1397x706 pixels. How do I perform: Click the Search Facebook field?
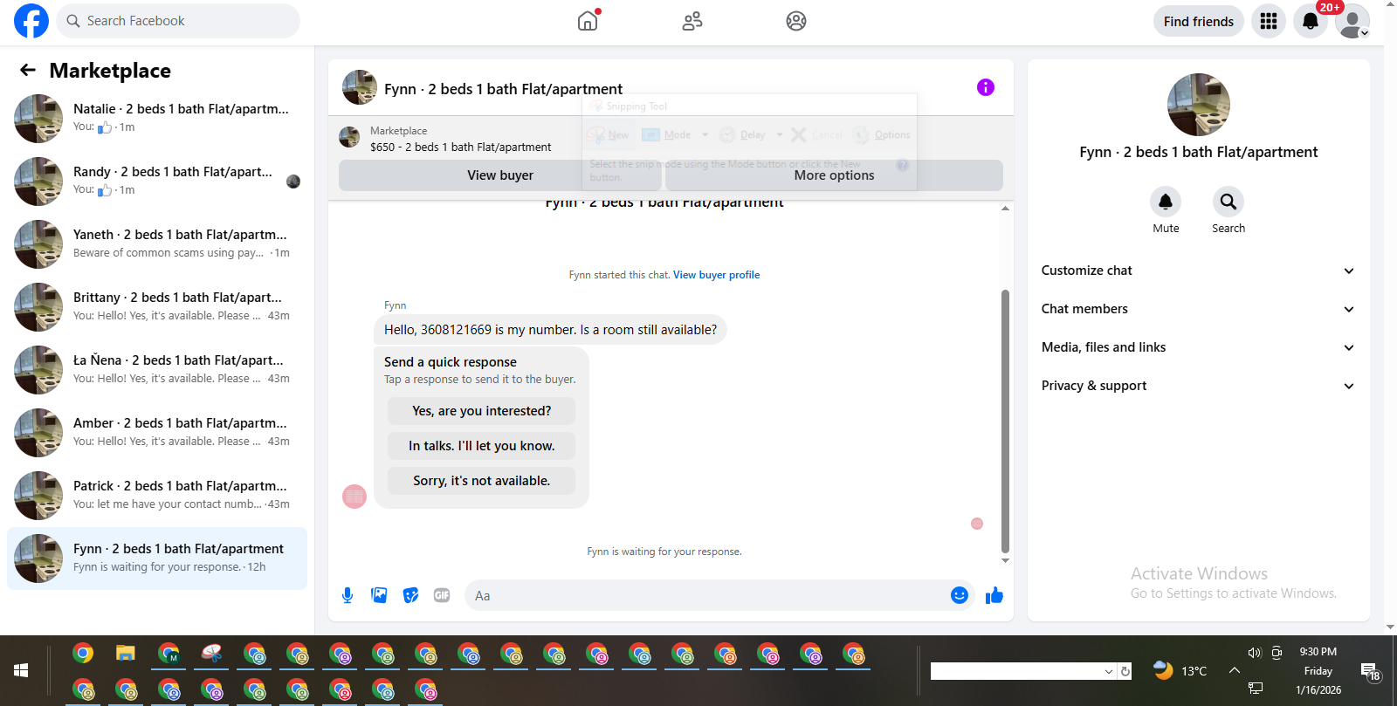click(x=178, y=21)
